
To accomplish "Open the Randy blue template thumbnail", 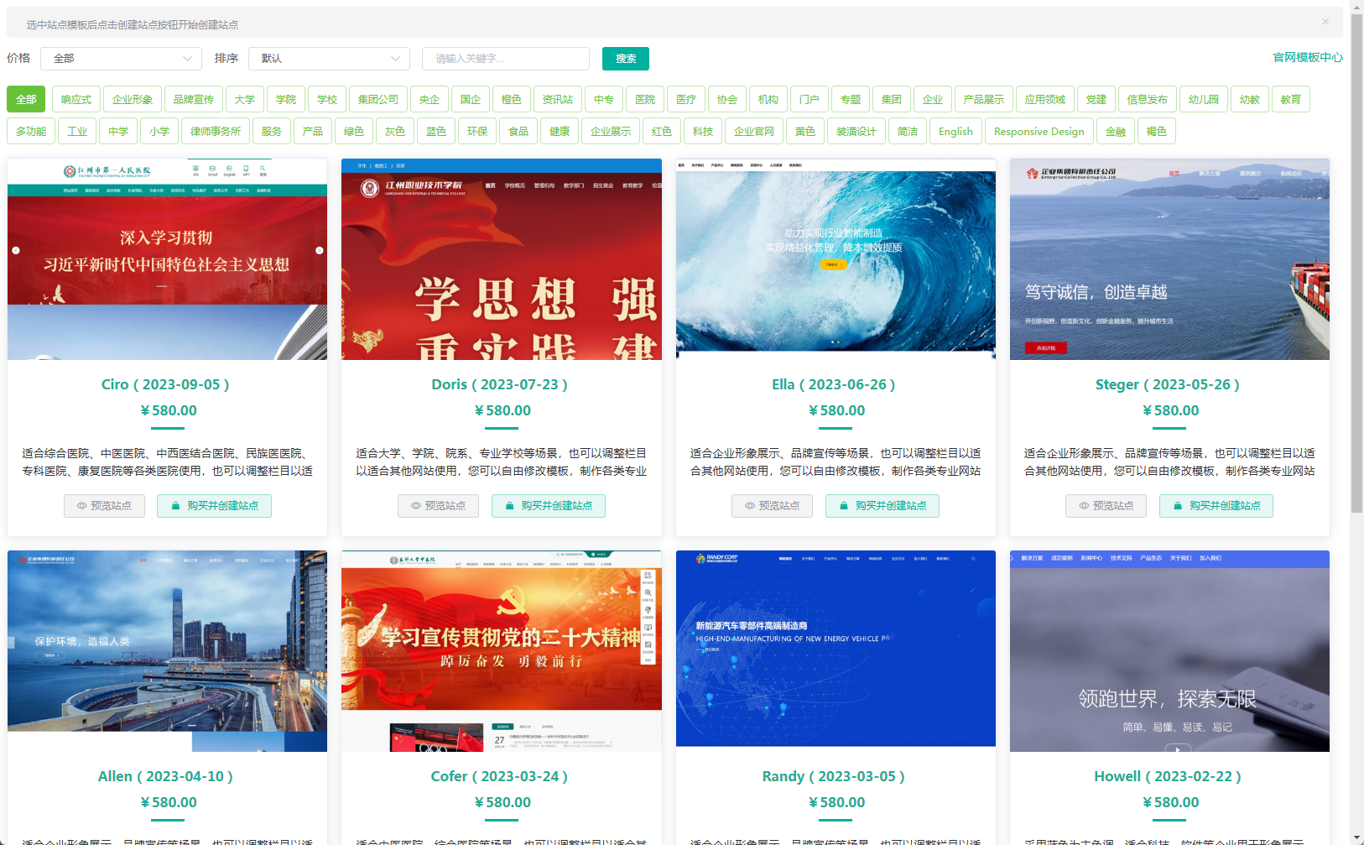I will [x=836, y=651].
